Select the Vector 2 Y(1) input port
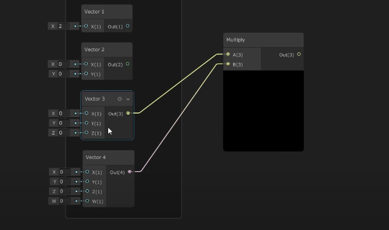This screenshot has width=389, height=230. 86,73
